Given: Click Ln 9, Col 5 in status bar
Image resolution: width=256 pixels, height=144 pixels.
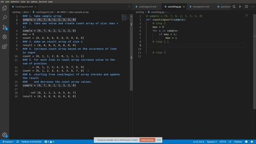Looking at the screenshot, I should point(198,142).
